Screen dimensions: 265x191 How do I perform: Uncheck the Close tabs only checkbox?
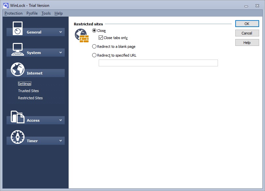(101, 37)
